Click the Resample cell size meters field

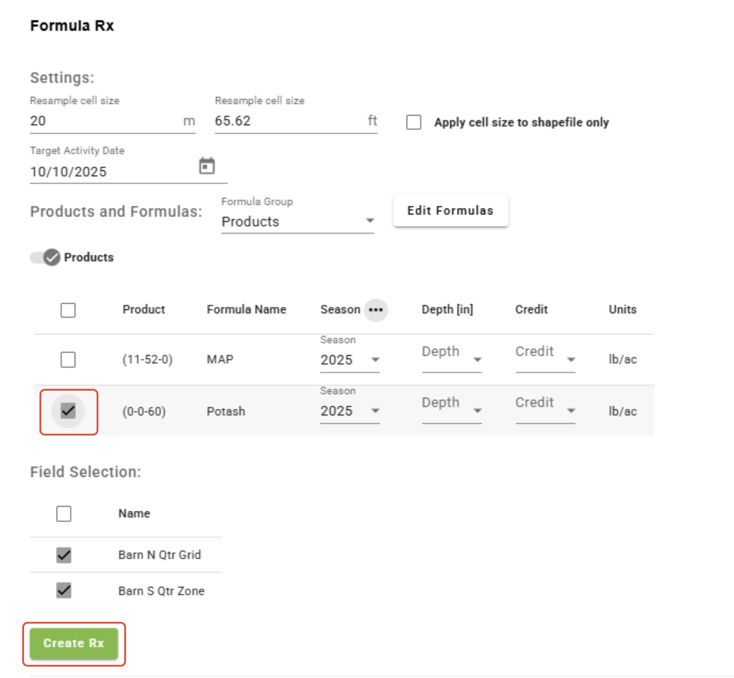click(105, 121)
